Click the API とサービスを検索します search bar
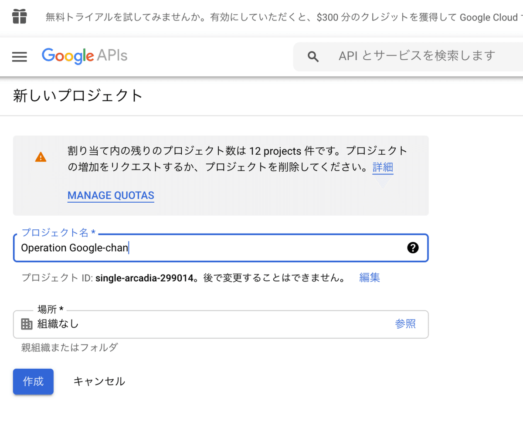 pos(416,56)
